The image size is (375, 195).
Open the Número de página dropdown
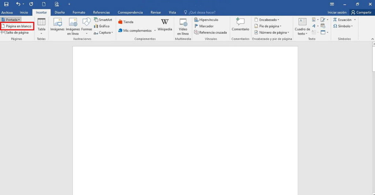pos(272,33)
